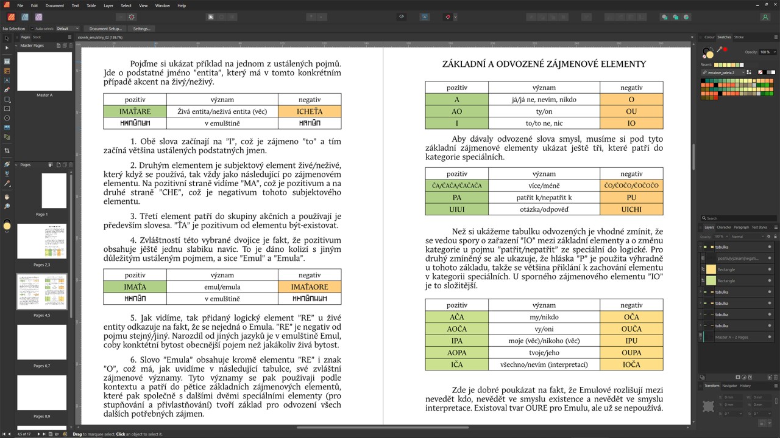Select the Move tool

[x=7, y=38]
